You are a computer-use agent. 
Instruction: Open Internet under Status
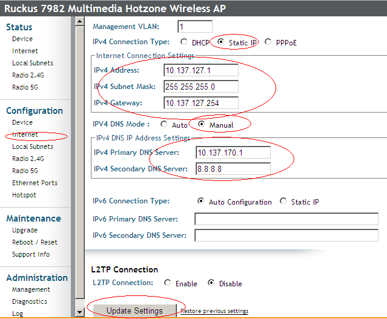pyautogui.click(x=25, y=51)
